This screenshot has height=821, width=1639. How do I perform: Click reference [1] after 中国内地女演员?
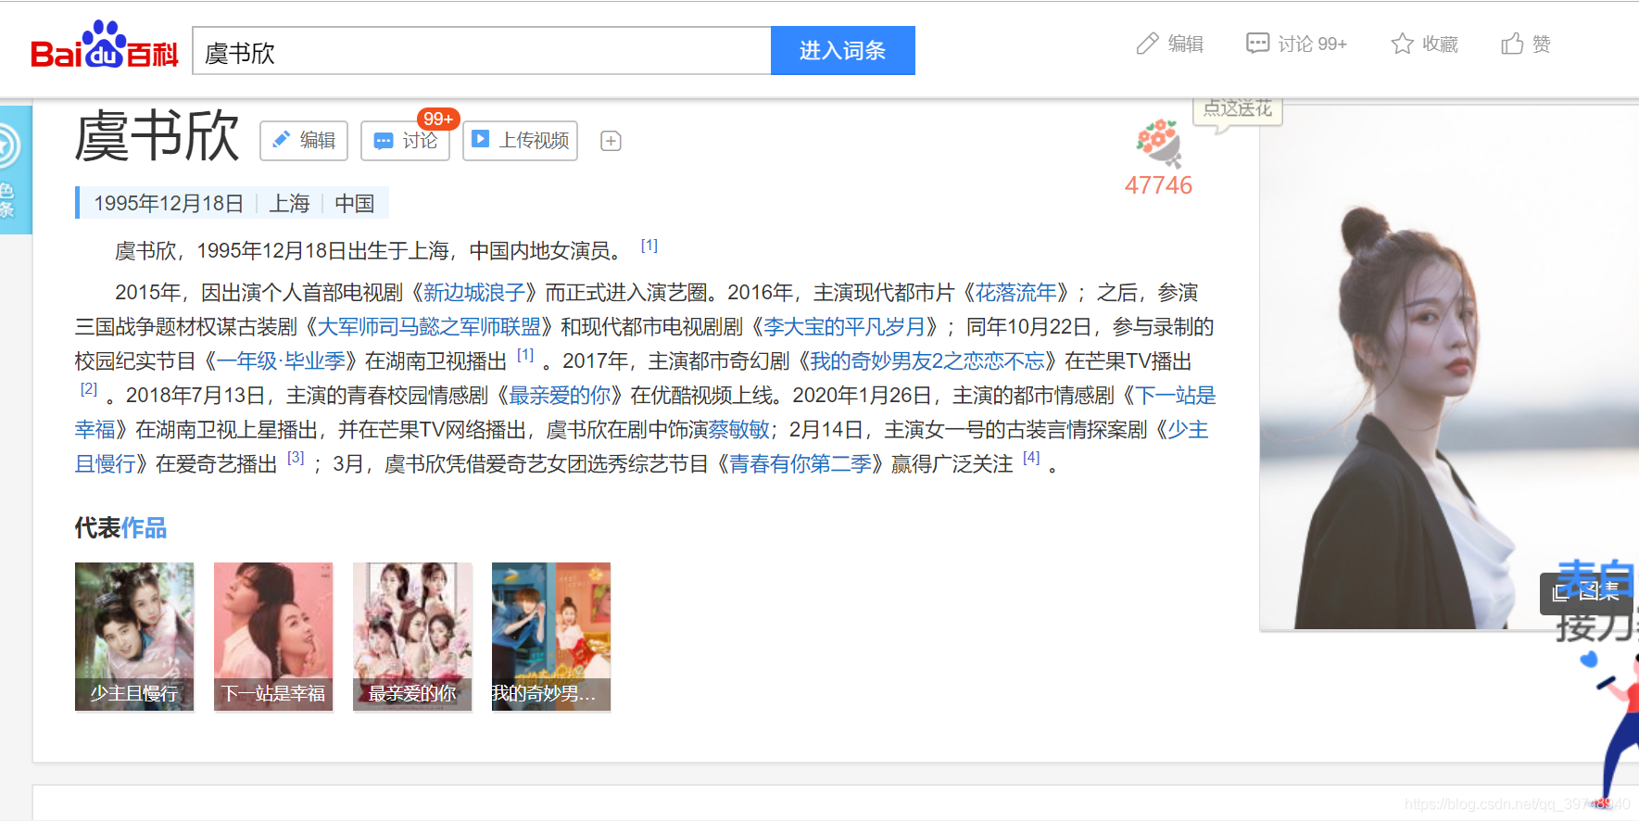[x=649, y=246]
